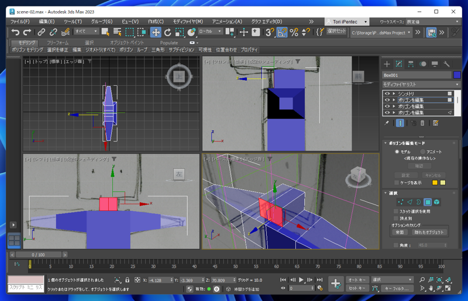
Task: Click the Box001 blue object color swatch
Action: click(457, 75)
